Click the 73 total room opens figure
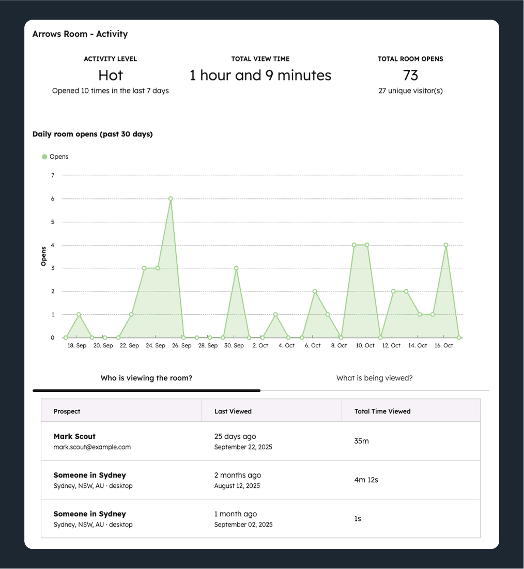Screen dimensions: 524x569 410,75
